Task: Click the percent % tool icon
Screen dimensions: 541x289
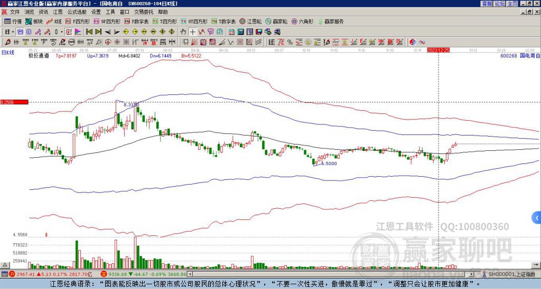Action: [290, 42]
